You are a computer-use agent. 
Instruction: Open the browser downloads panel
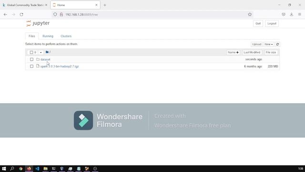coord(291,14)
